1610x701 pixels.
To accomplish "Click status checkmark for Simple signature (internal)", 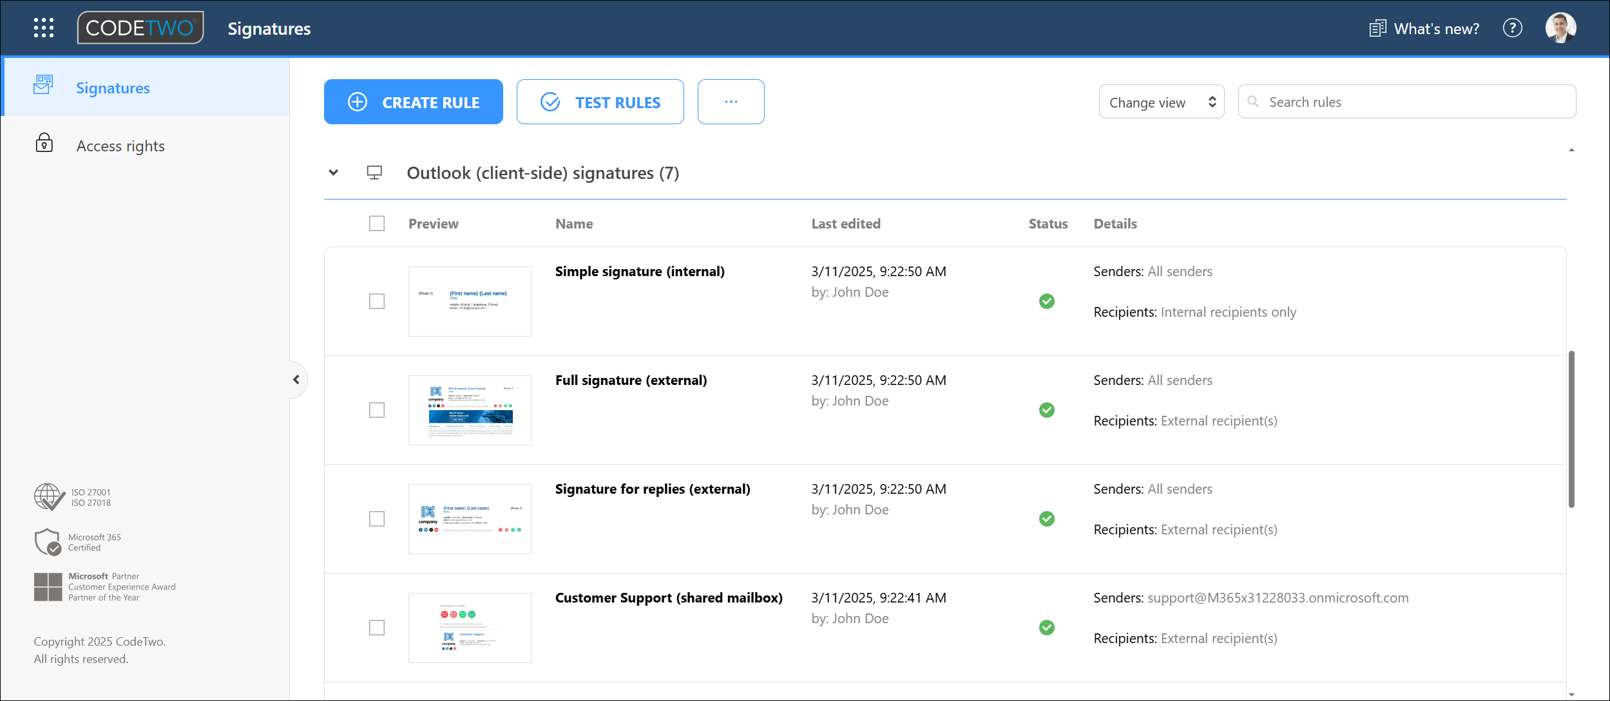I will (1047, 301).
